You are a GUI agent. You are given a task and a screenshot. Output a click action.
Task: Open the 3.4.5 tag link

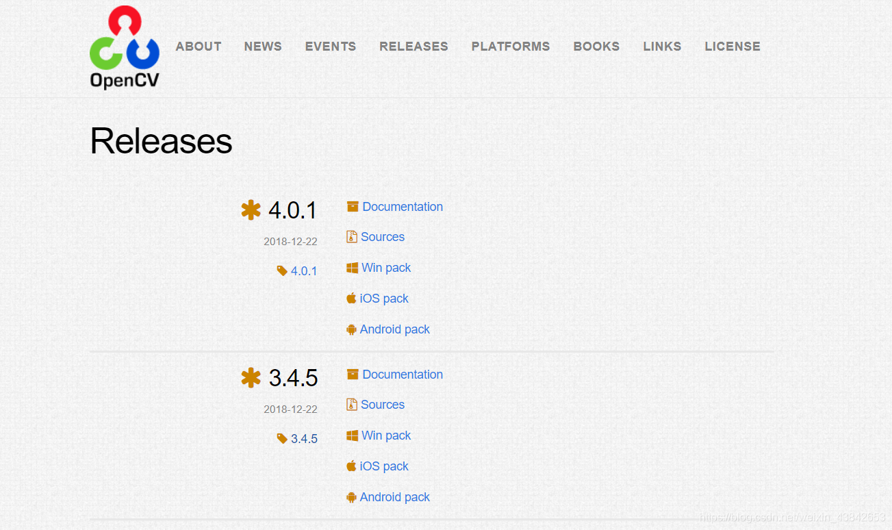pos(304,439)
